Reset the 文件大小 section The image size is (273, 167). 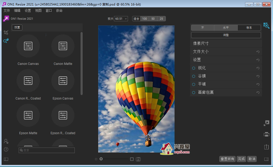coord(258,52)
